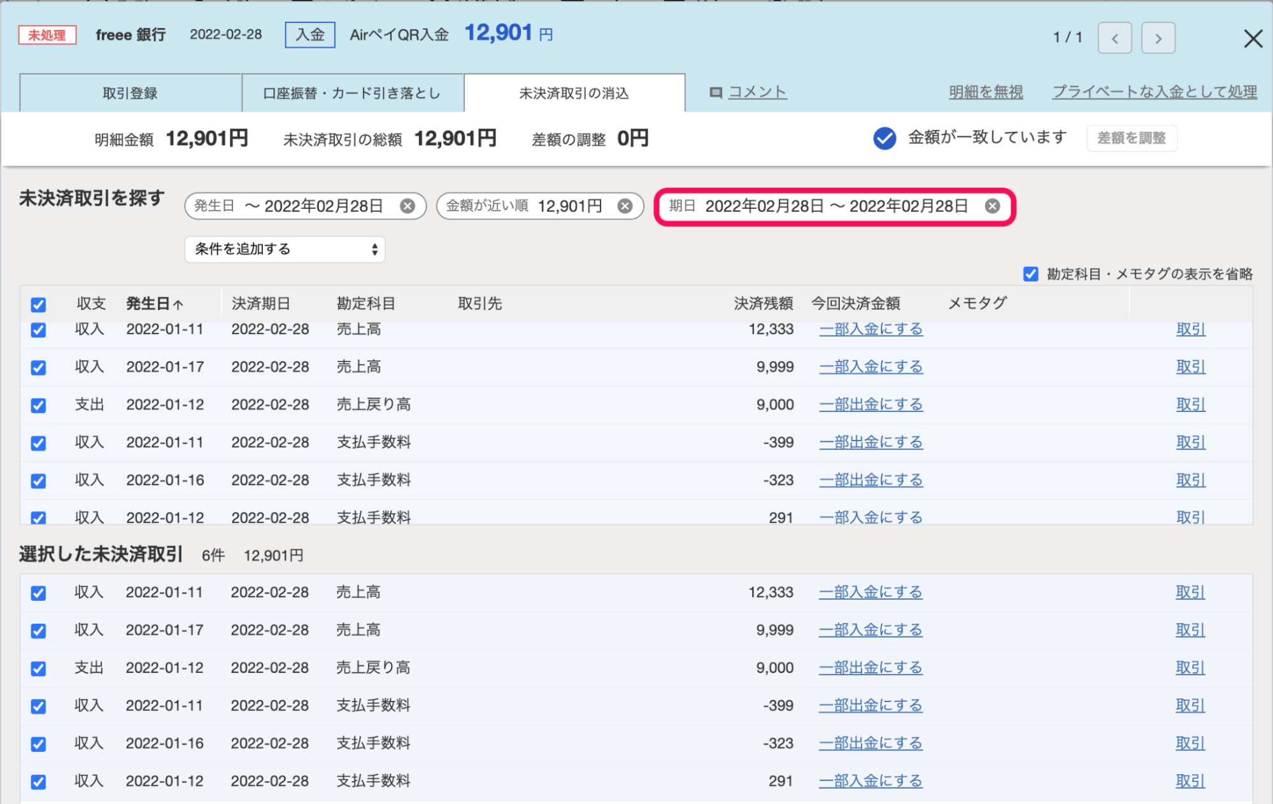
Task: Click 一部入金にする for 12,333 in search list
Action: [x=871, y=329]
